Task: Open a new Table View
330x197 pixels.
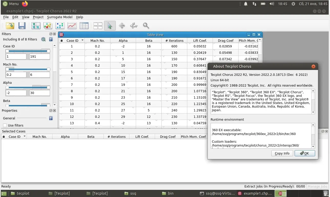Action: (84, 26)
